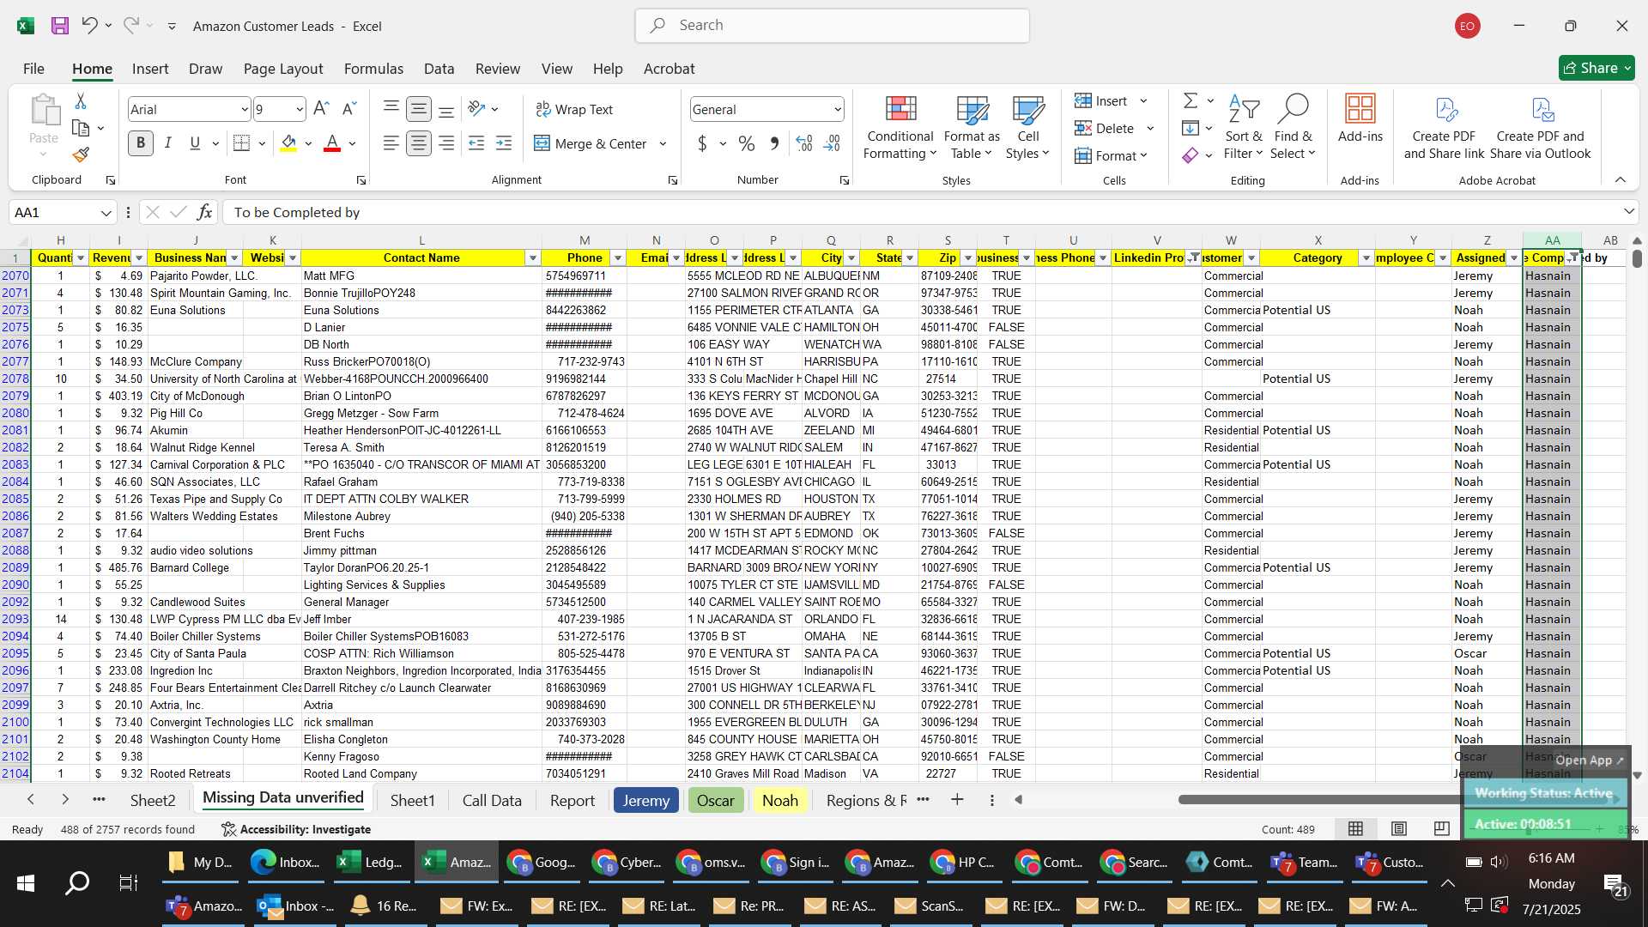Viewport: 1648px width, 927px height.
Task: Click the Copy icon in Clipboard group
Action: pyautogui.click(x=81, y=128)
